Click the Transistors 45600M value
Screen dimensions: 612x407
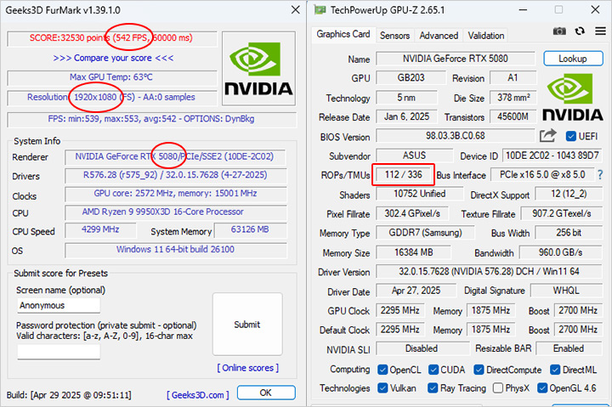[x=513, y=116]
